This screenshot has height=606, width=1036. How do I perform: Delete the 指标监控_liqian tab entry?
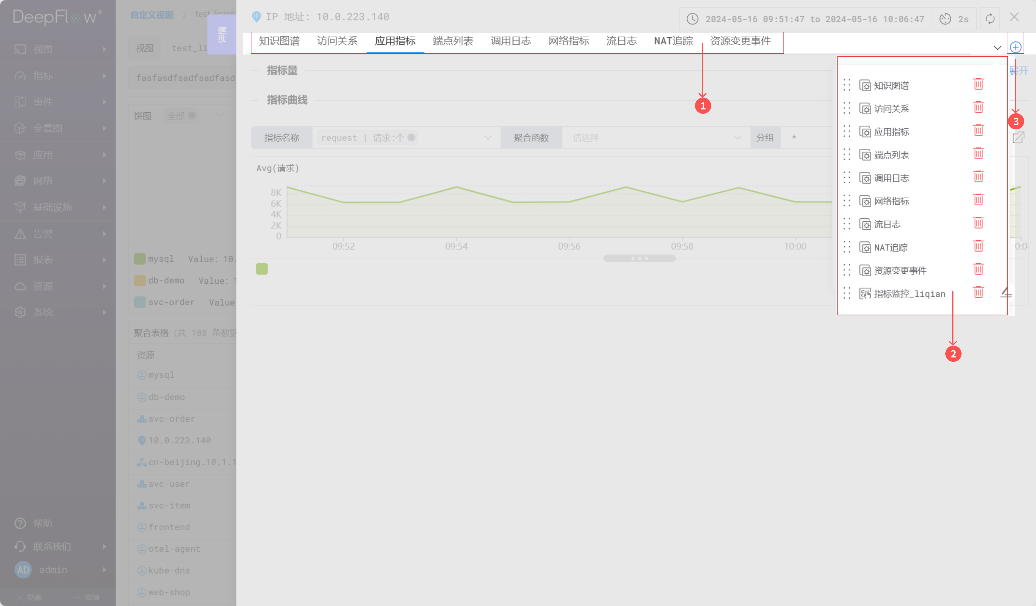pos(978,292)
